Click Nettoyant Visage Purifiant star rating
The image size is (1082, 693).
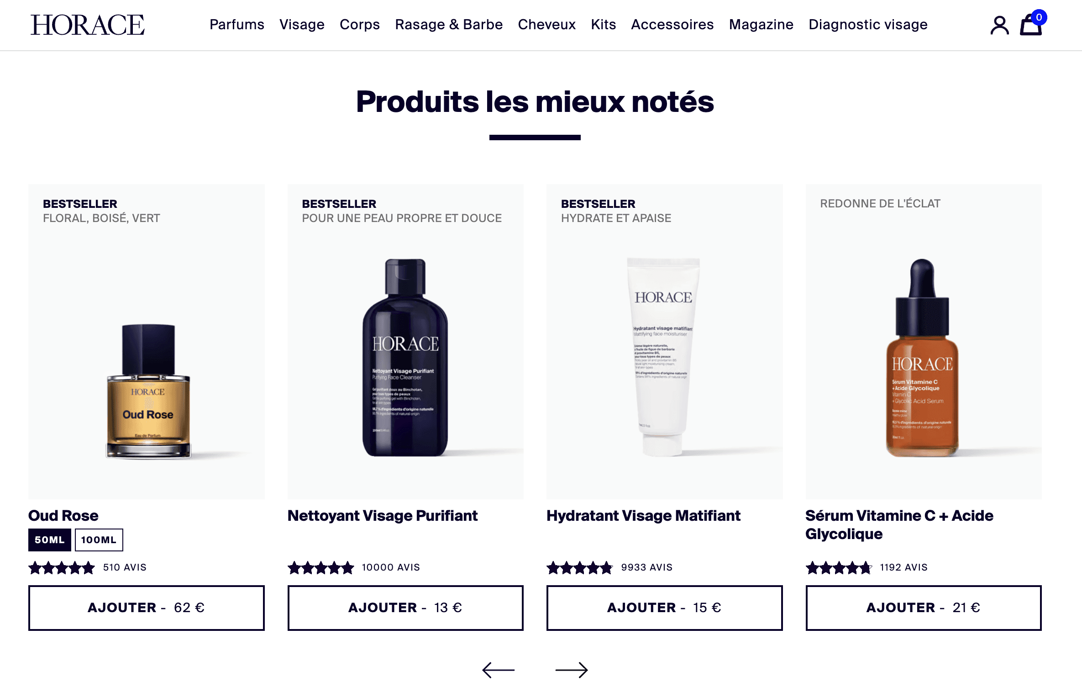click(321, 568)
